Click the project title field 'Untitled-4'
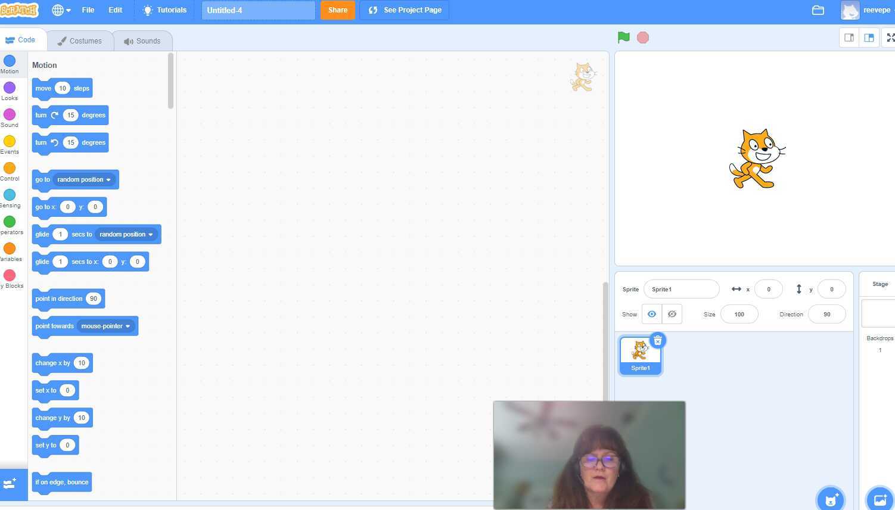Screen dimensions: 895x510 [258, 10]
